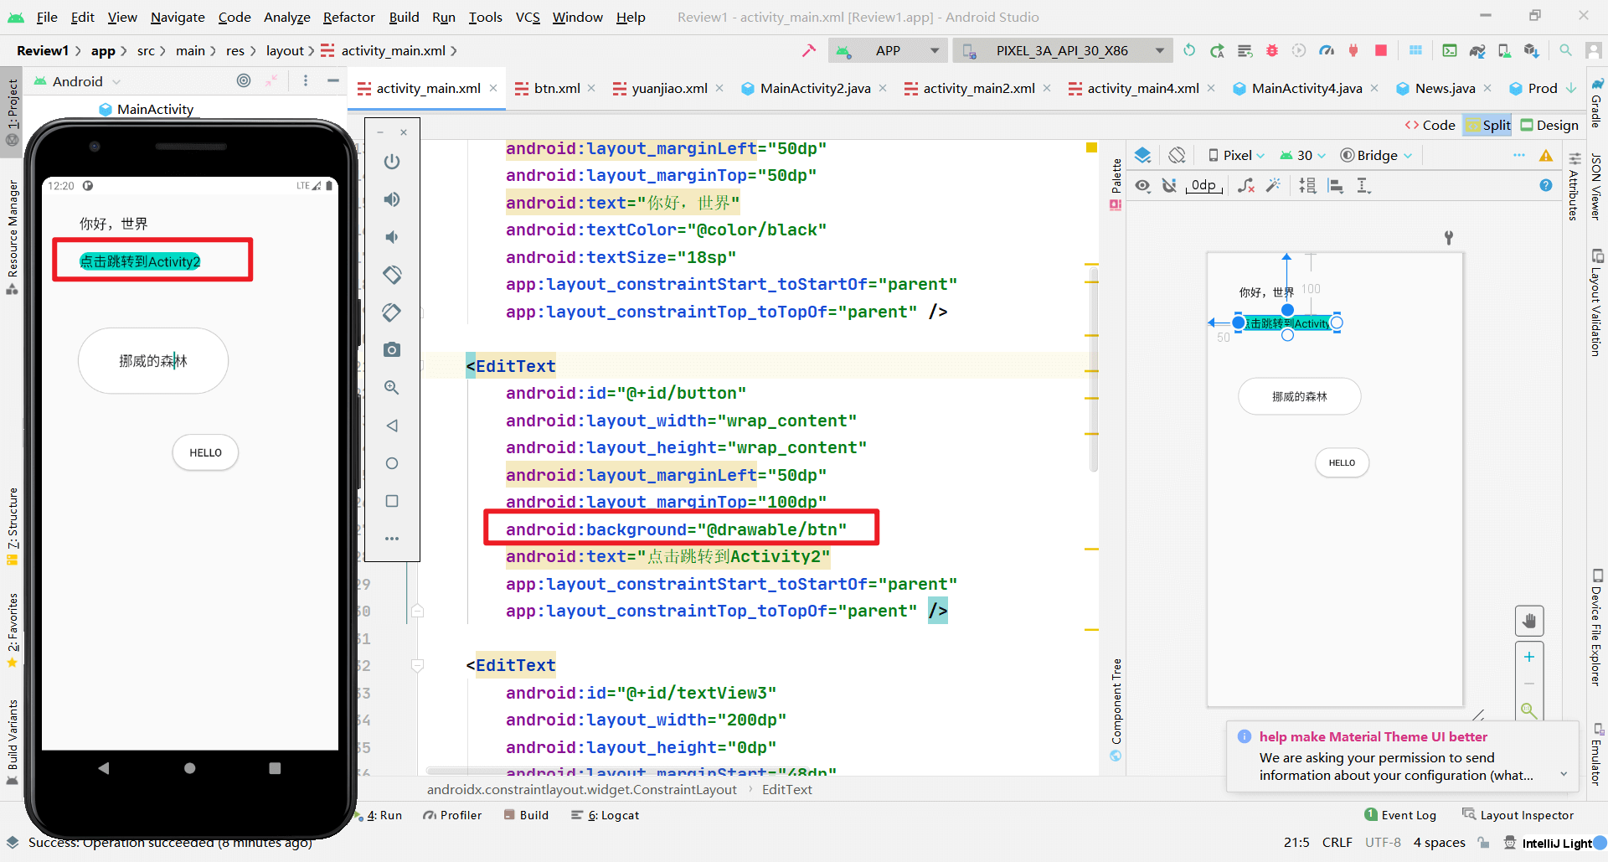Open the Logcat tool window
The image size is (1608, 862).
(612, 815)
